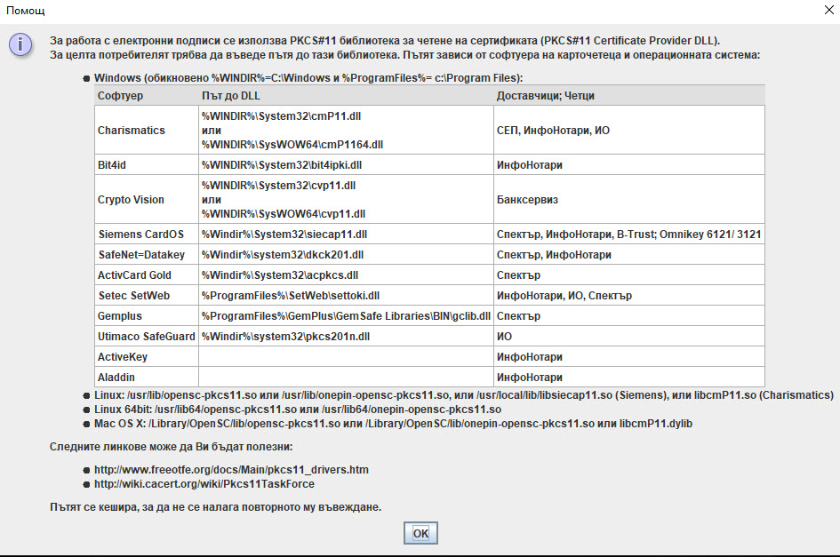Click the %WINDIR%\SysWOW64\cmP1164.dll path
Viewport: 840px width, 557px height.
[292, 145]
